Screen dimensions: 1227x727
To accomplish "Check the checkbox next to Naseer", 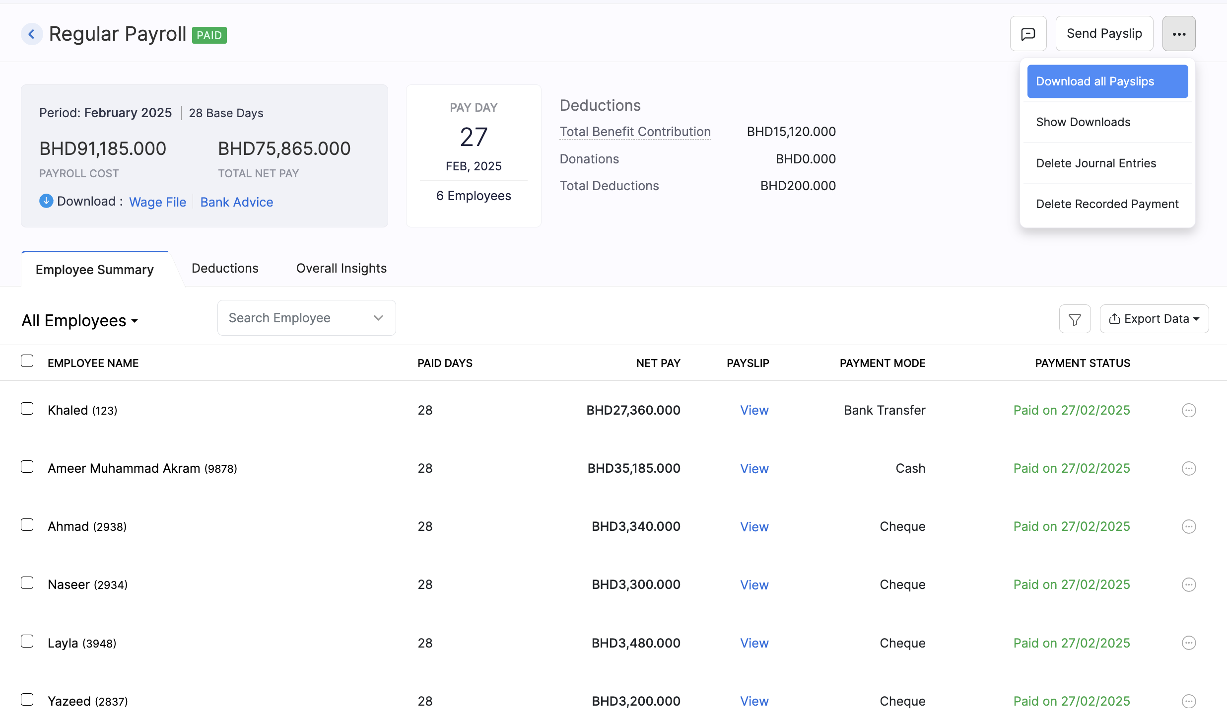I will click(x=27, y=583).
